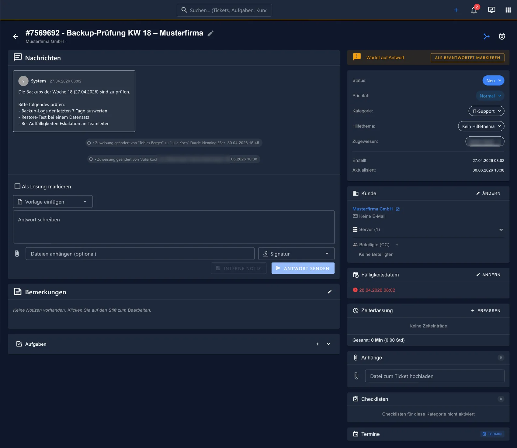Click into the Antwort schreiben text area
Screen dimensions: 517x448
click(x=174, y=227)
